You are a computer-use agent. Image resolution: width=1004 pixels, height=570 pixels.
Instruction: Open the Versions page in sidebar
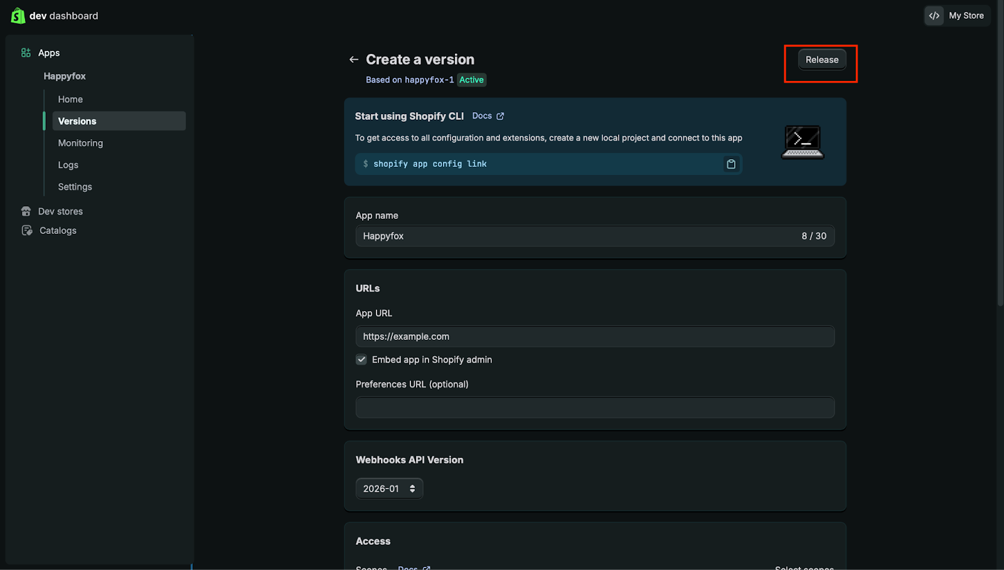tap(77, 121)
